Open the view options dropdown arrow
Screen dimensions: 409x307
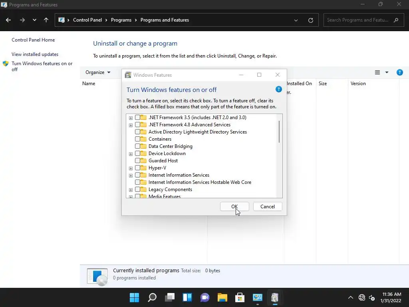(387, 72)
